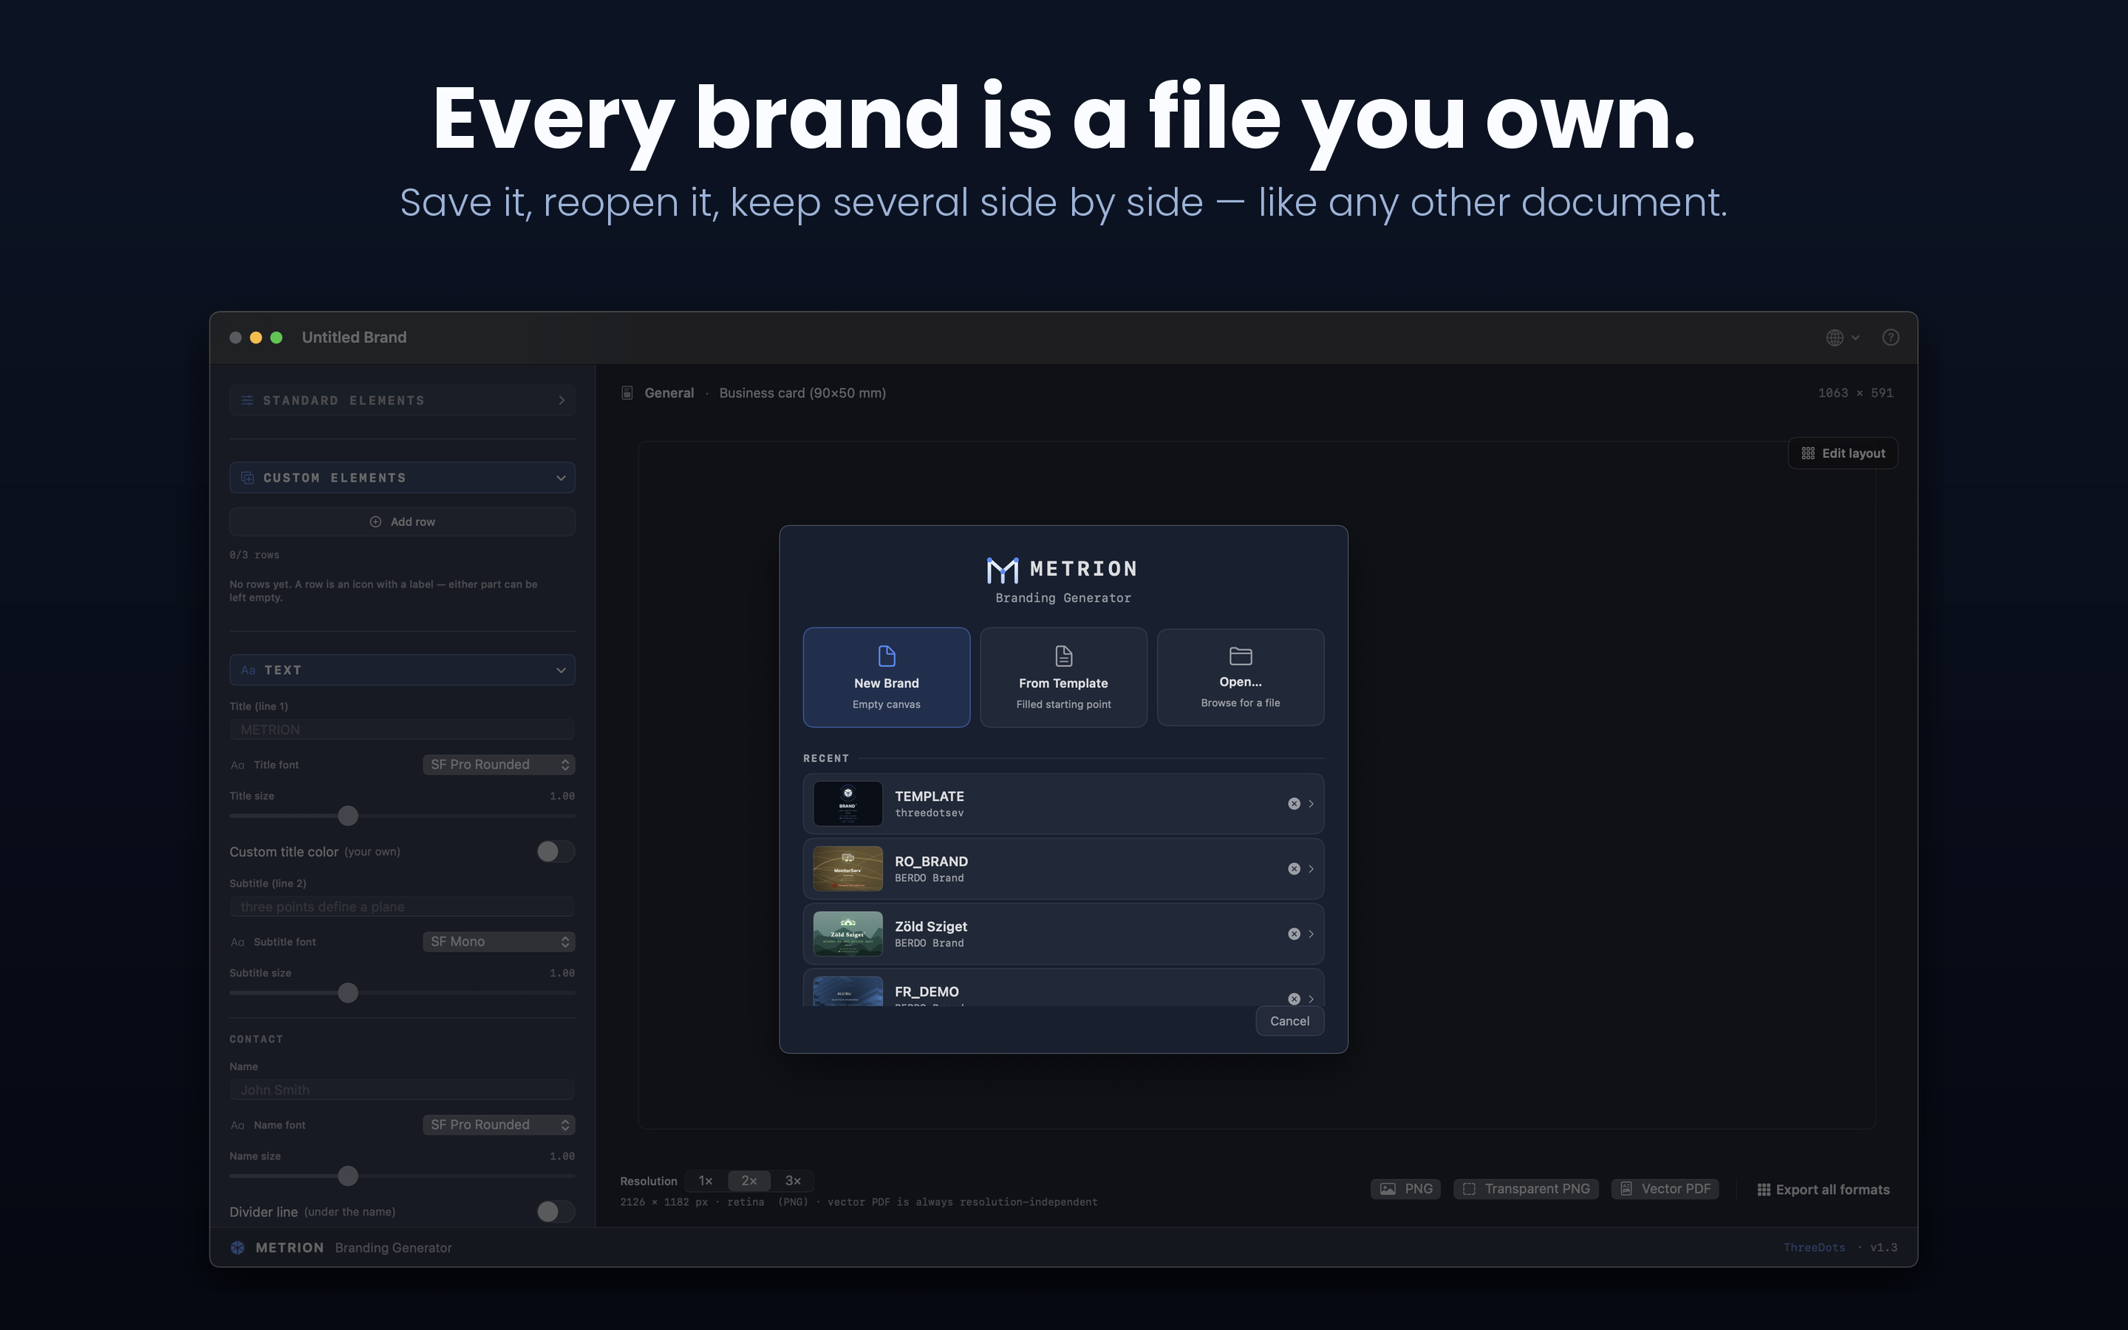Open the language globe menu
Viewport: 2128px width, 1330px height.
coord(1842,338)
